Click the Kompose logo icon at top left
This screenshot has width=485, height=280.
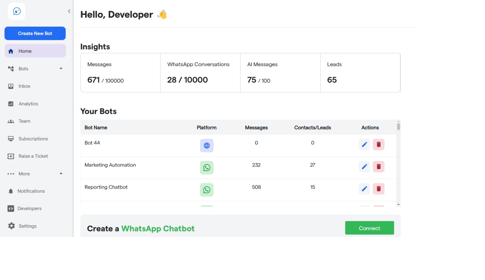[17, 11]
